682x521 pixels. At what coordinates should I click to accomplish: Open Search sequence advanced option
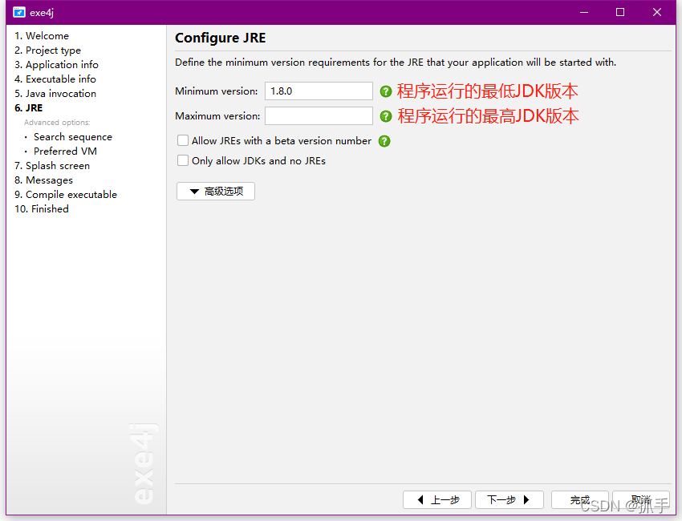click(x=73, y=137)
